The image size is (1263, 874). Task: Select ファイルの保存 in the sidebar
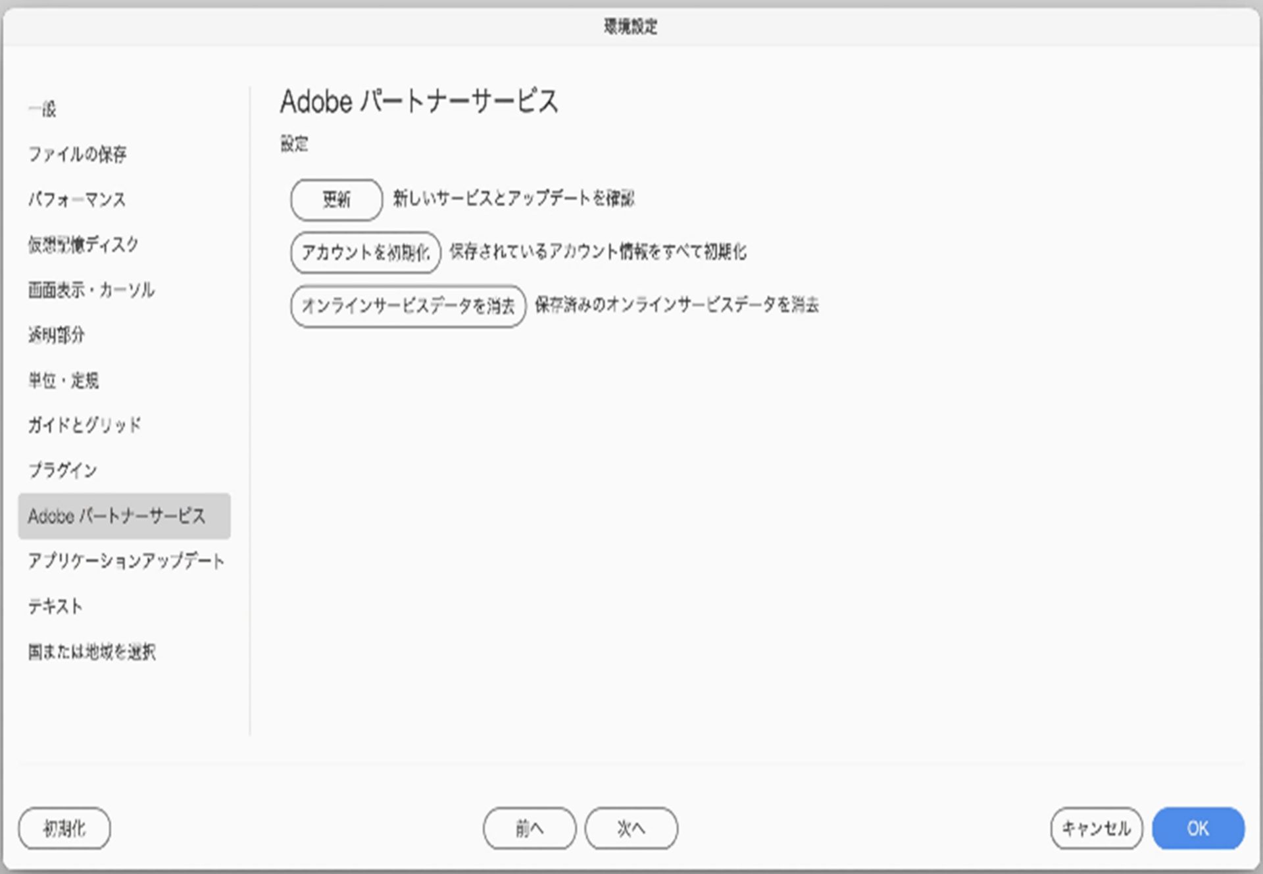point(77,154)
